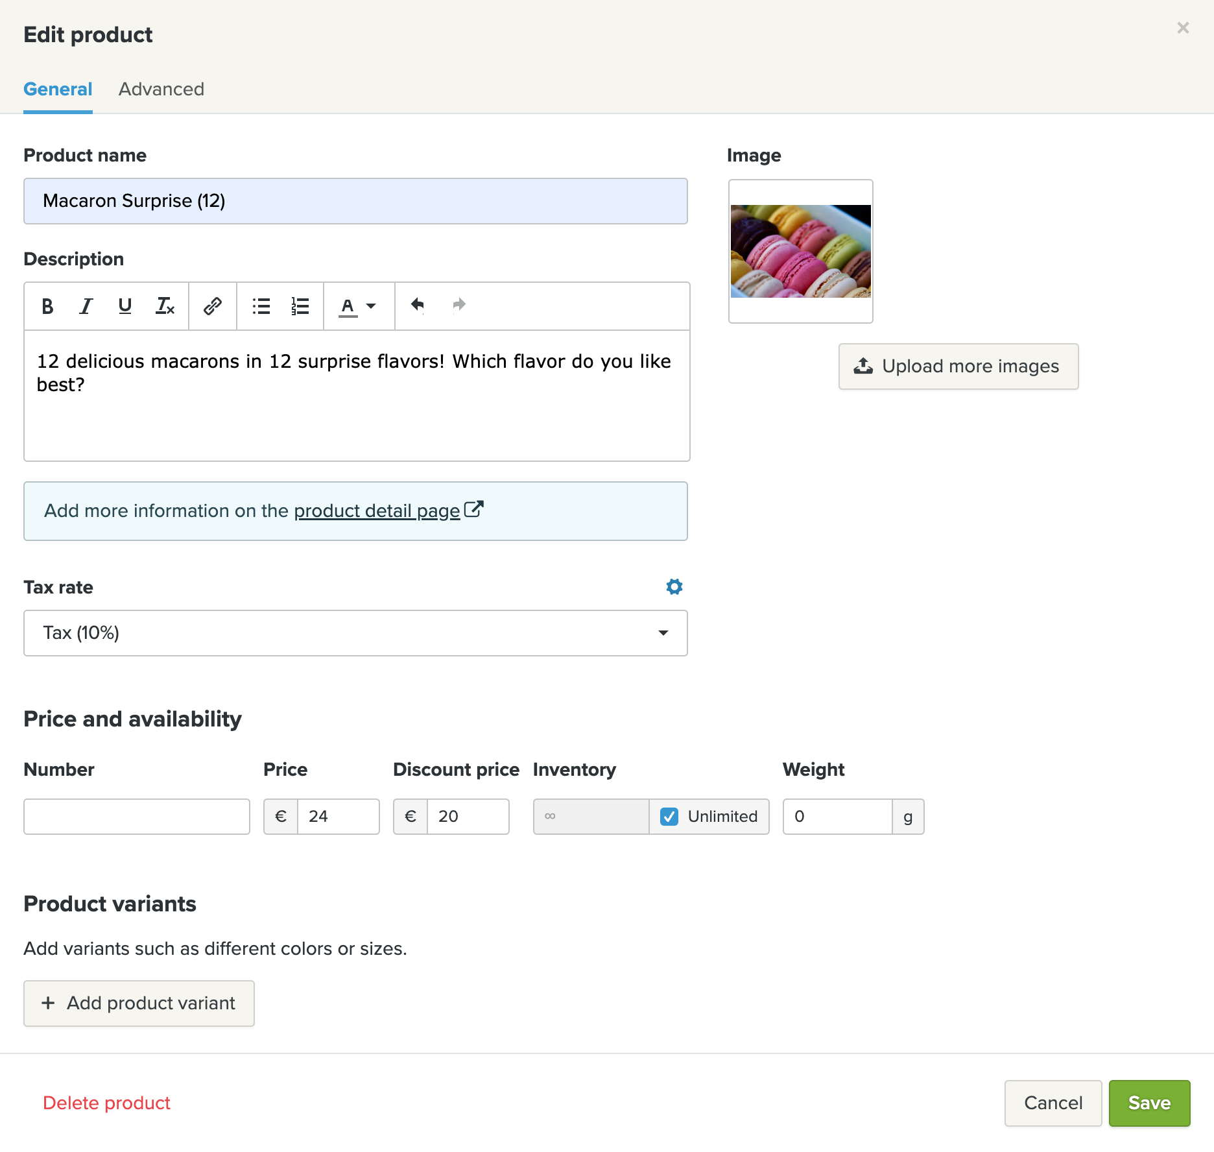
Task: Insert a bulleted list
Action: (x=261, y=306)
